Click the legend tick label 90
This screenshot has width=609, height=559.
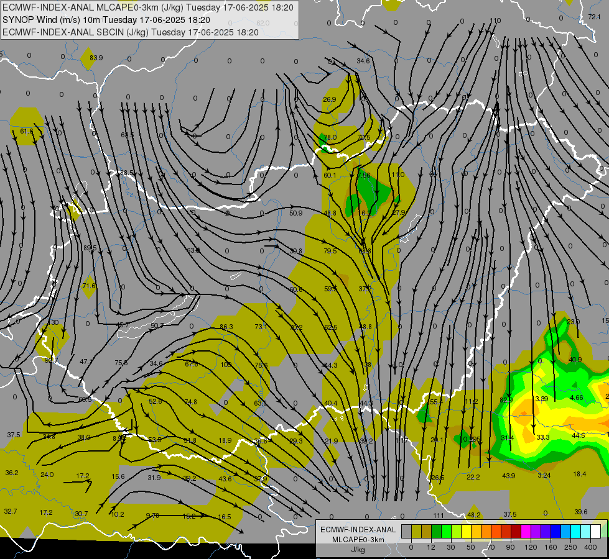click(510, 547)
